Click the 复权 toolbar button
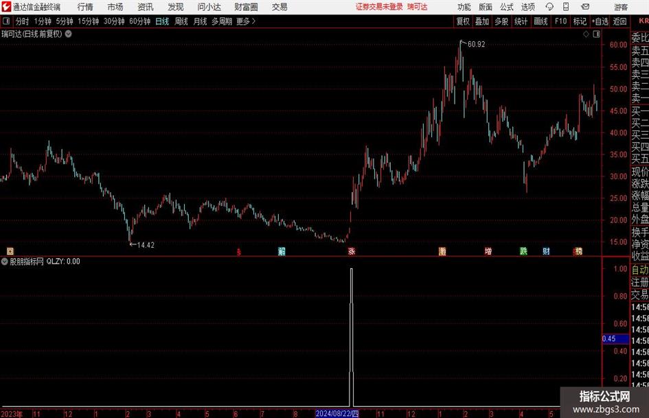649x418 pixels. 463,21
